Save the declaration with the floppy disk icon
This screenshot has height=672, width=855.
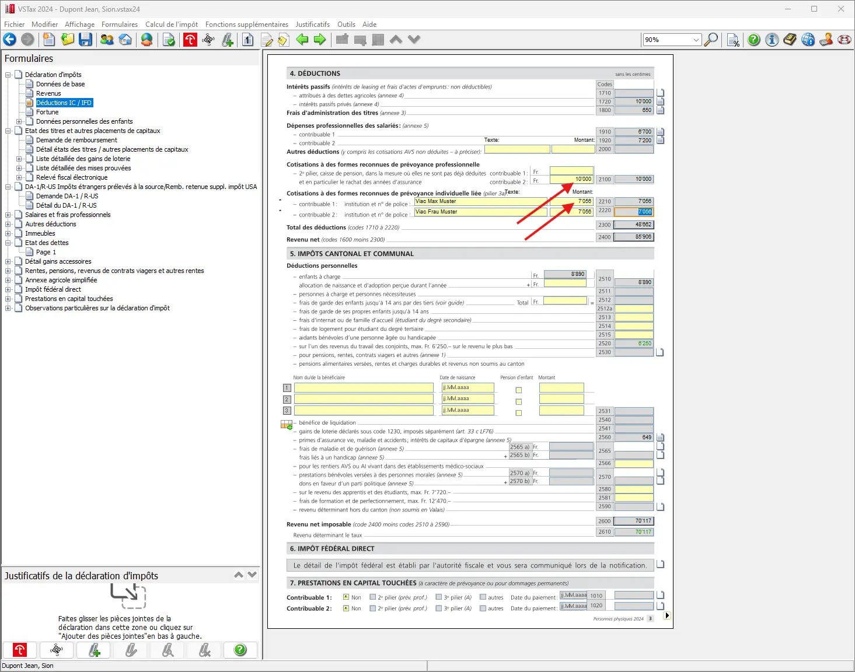click(x=86, y=40)
